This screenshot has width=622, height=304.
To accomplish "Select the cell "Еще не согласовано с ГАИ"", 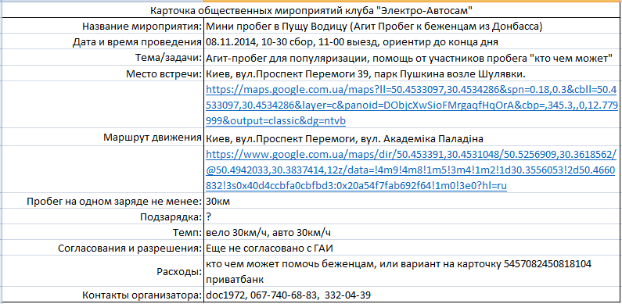I will pyautogui.click(x=412, y=249).
